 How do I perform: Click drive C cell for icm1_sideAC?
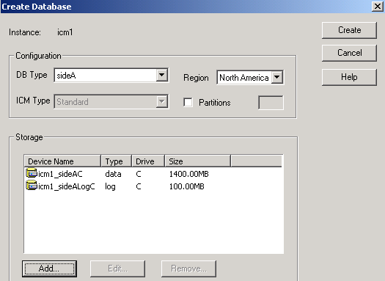pos(139,174)
